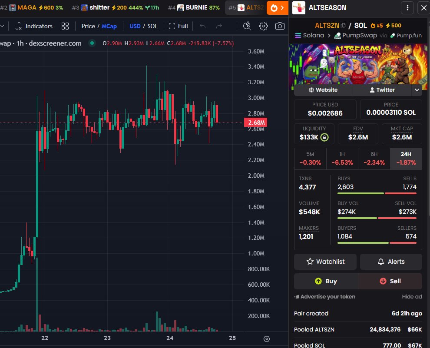Open the chart interval dropdown arrow
Image resolution: width=430 pixels, height=348 pixels.
[2, 27]
